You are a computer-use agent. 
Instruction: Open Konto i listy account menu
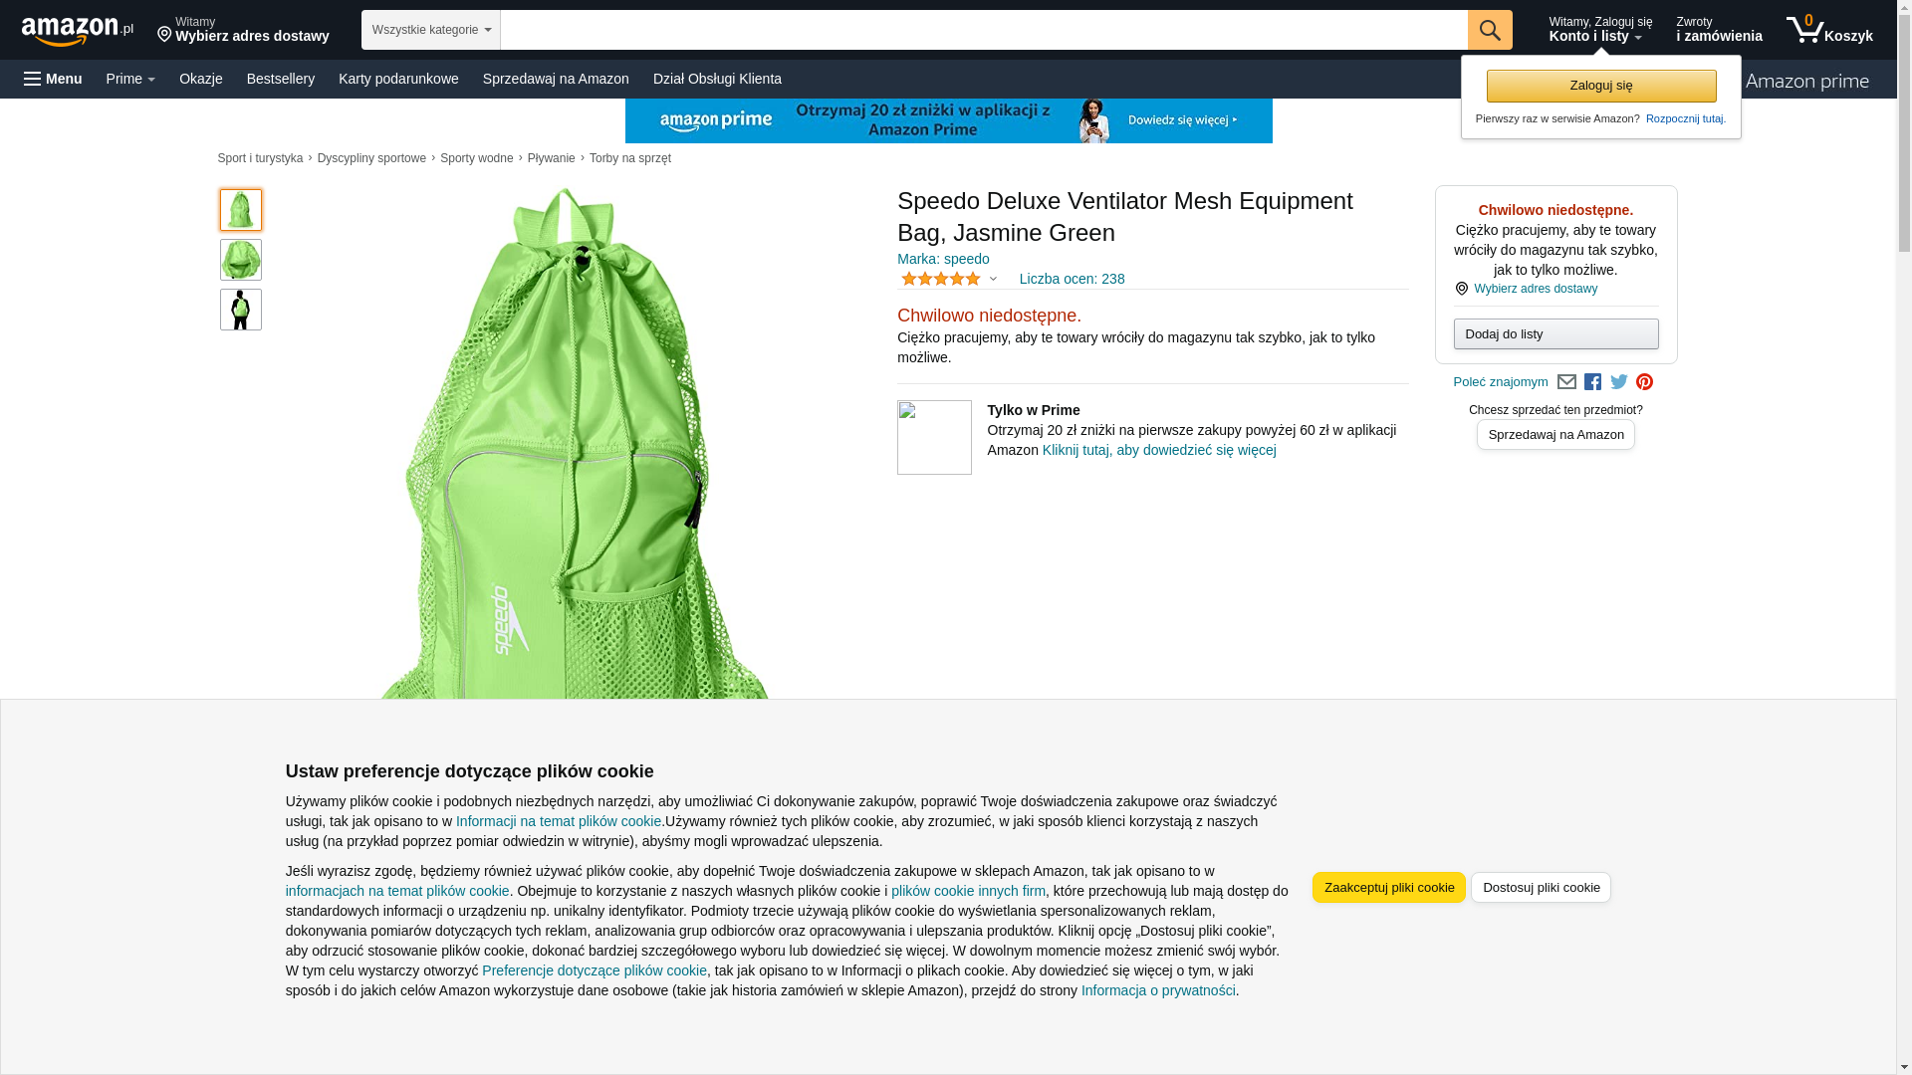coord(1599,30)
